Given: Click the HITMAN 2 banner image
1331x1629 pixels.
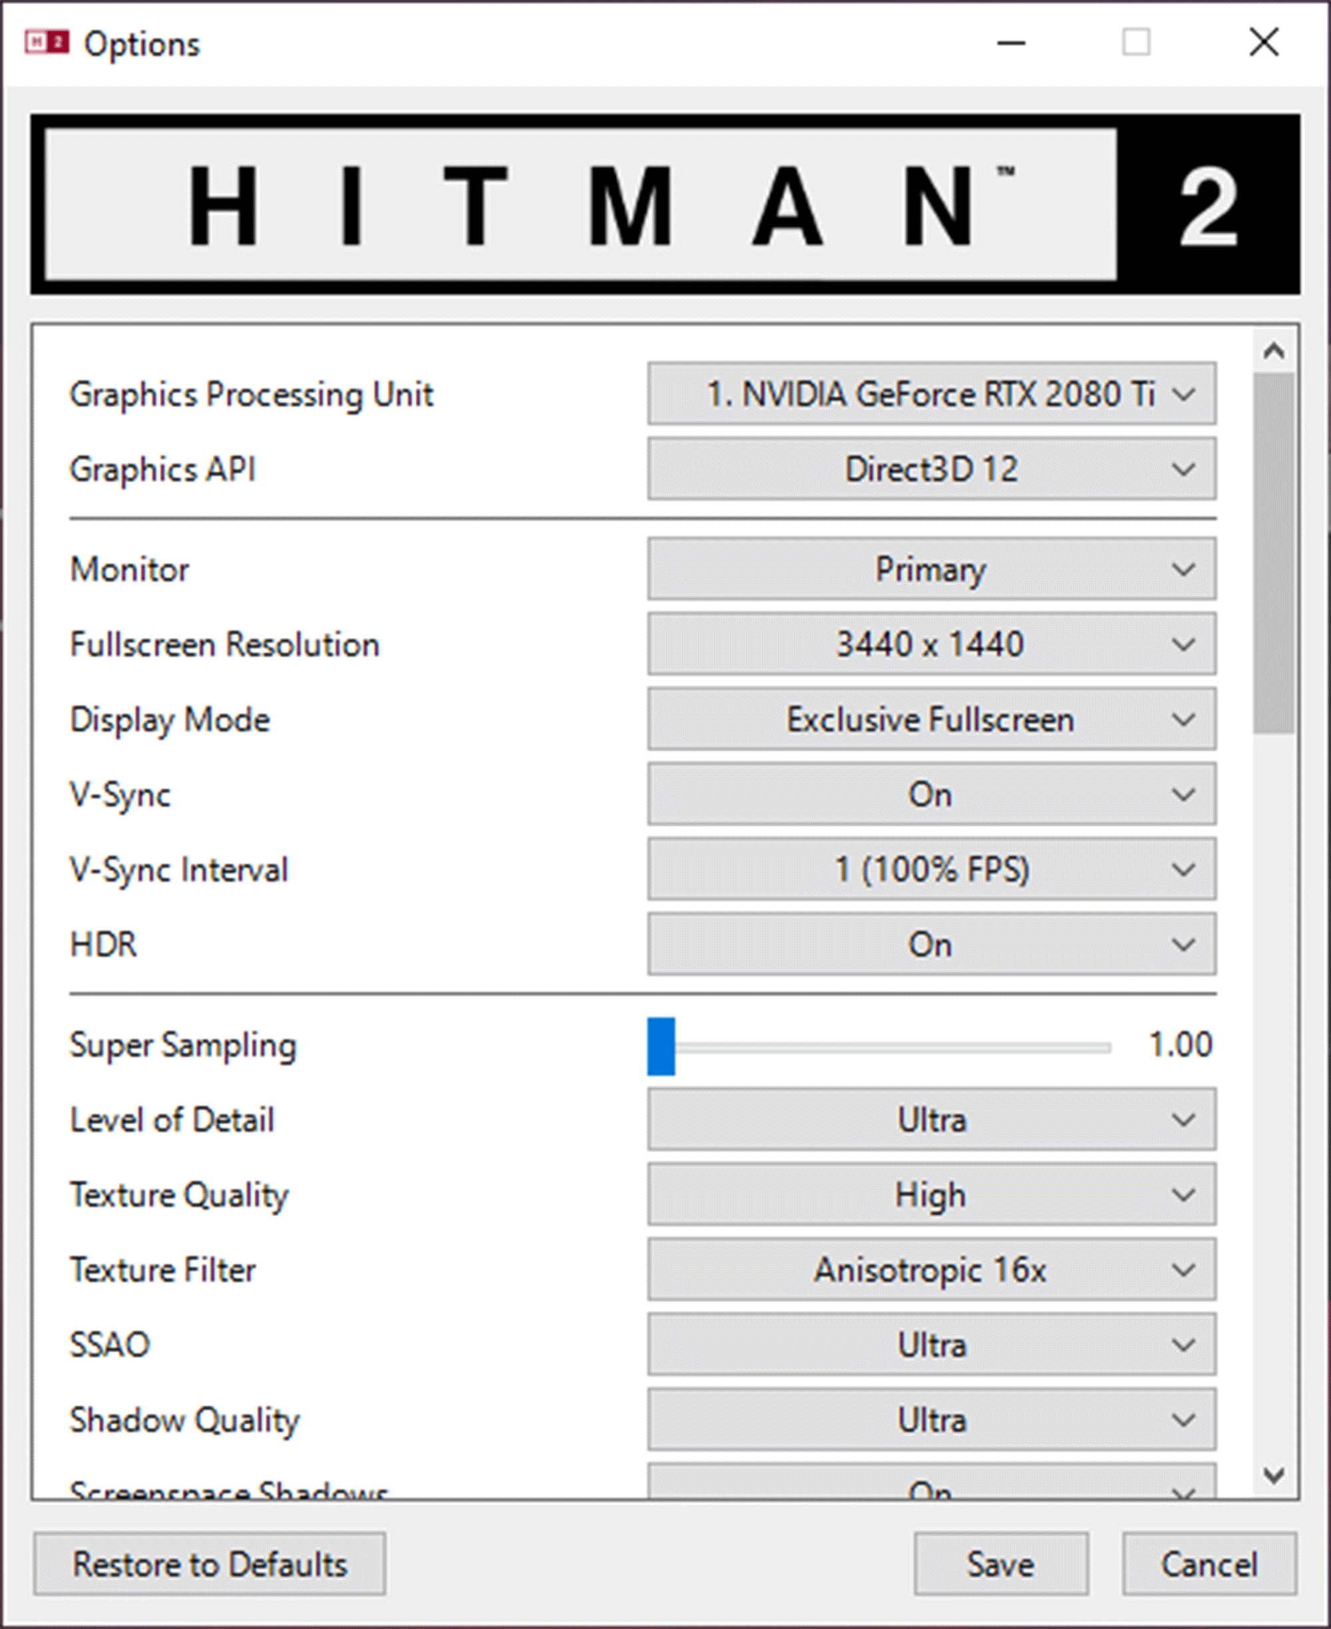Looking at the screenshot, I should [x=665, y=204].
